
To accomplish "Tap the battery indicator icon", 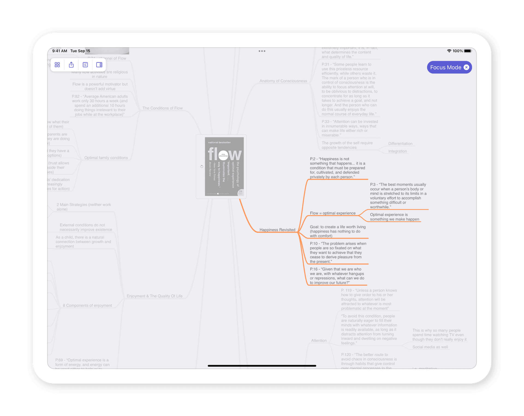I will point(468,51).
